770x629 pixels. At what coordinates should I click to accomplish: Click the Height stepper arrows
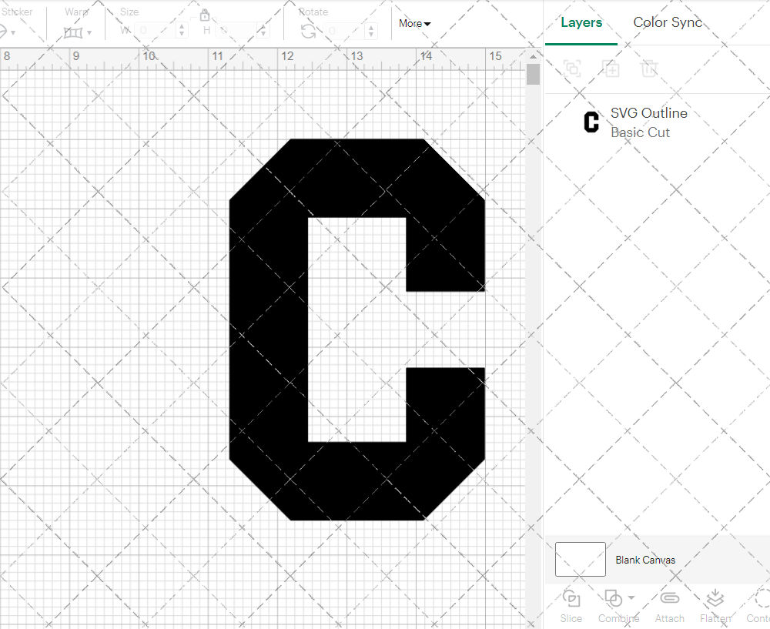click(x=263, y=31)
